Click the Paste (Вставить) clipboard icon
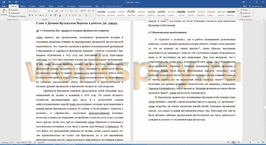Image resolution: width=266 pixels, height=145 pixels. click(4, 11)
